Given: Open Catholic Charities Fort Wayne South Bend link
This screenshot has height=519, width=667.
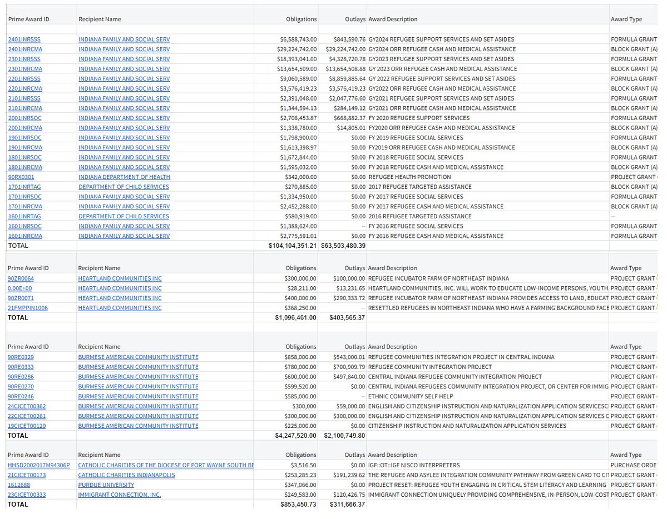Looking at the screenshot, I should click(x=166, y=465).
